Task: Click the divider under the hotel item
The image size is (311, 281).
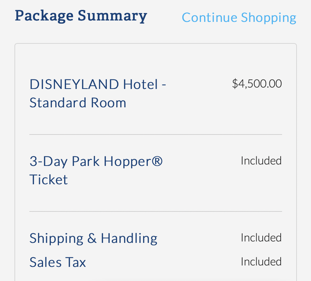Action: tap(155, 134)
